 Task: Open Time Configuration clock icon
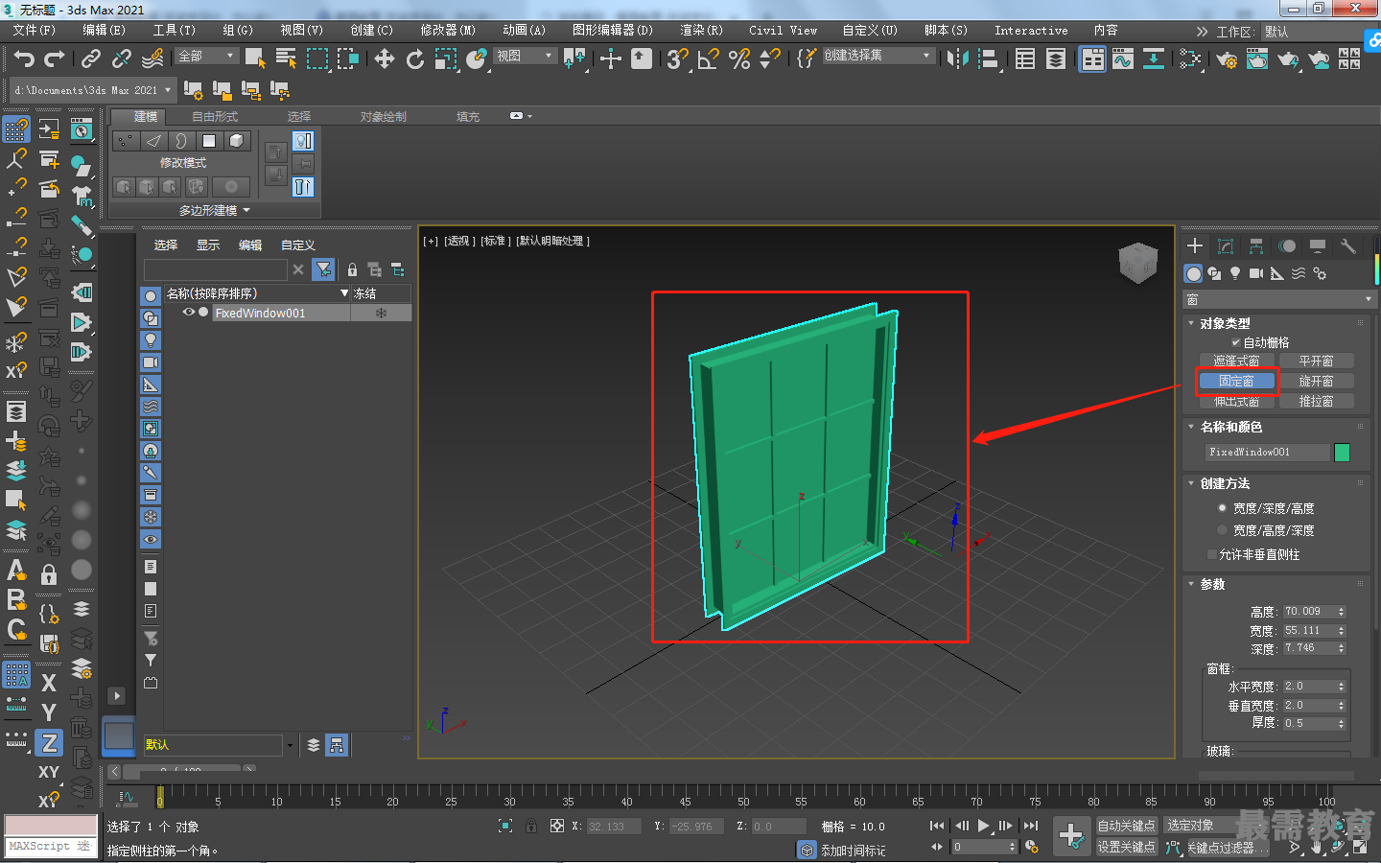(x=1032, y=847)
